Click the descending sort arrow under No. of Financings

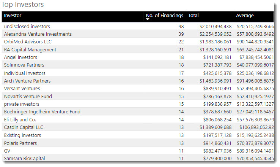148,19
